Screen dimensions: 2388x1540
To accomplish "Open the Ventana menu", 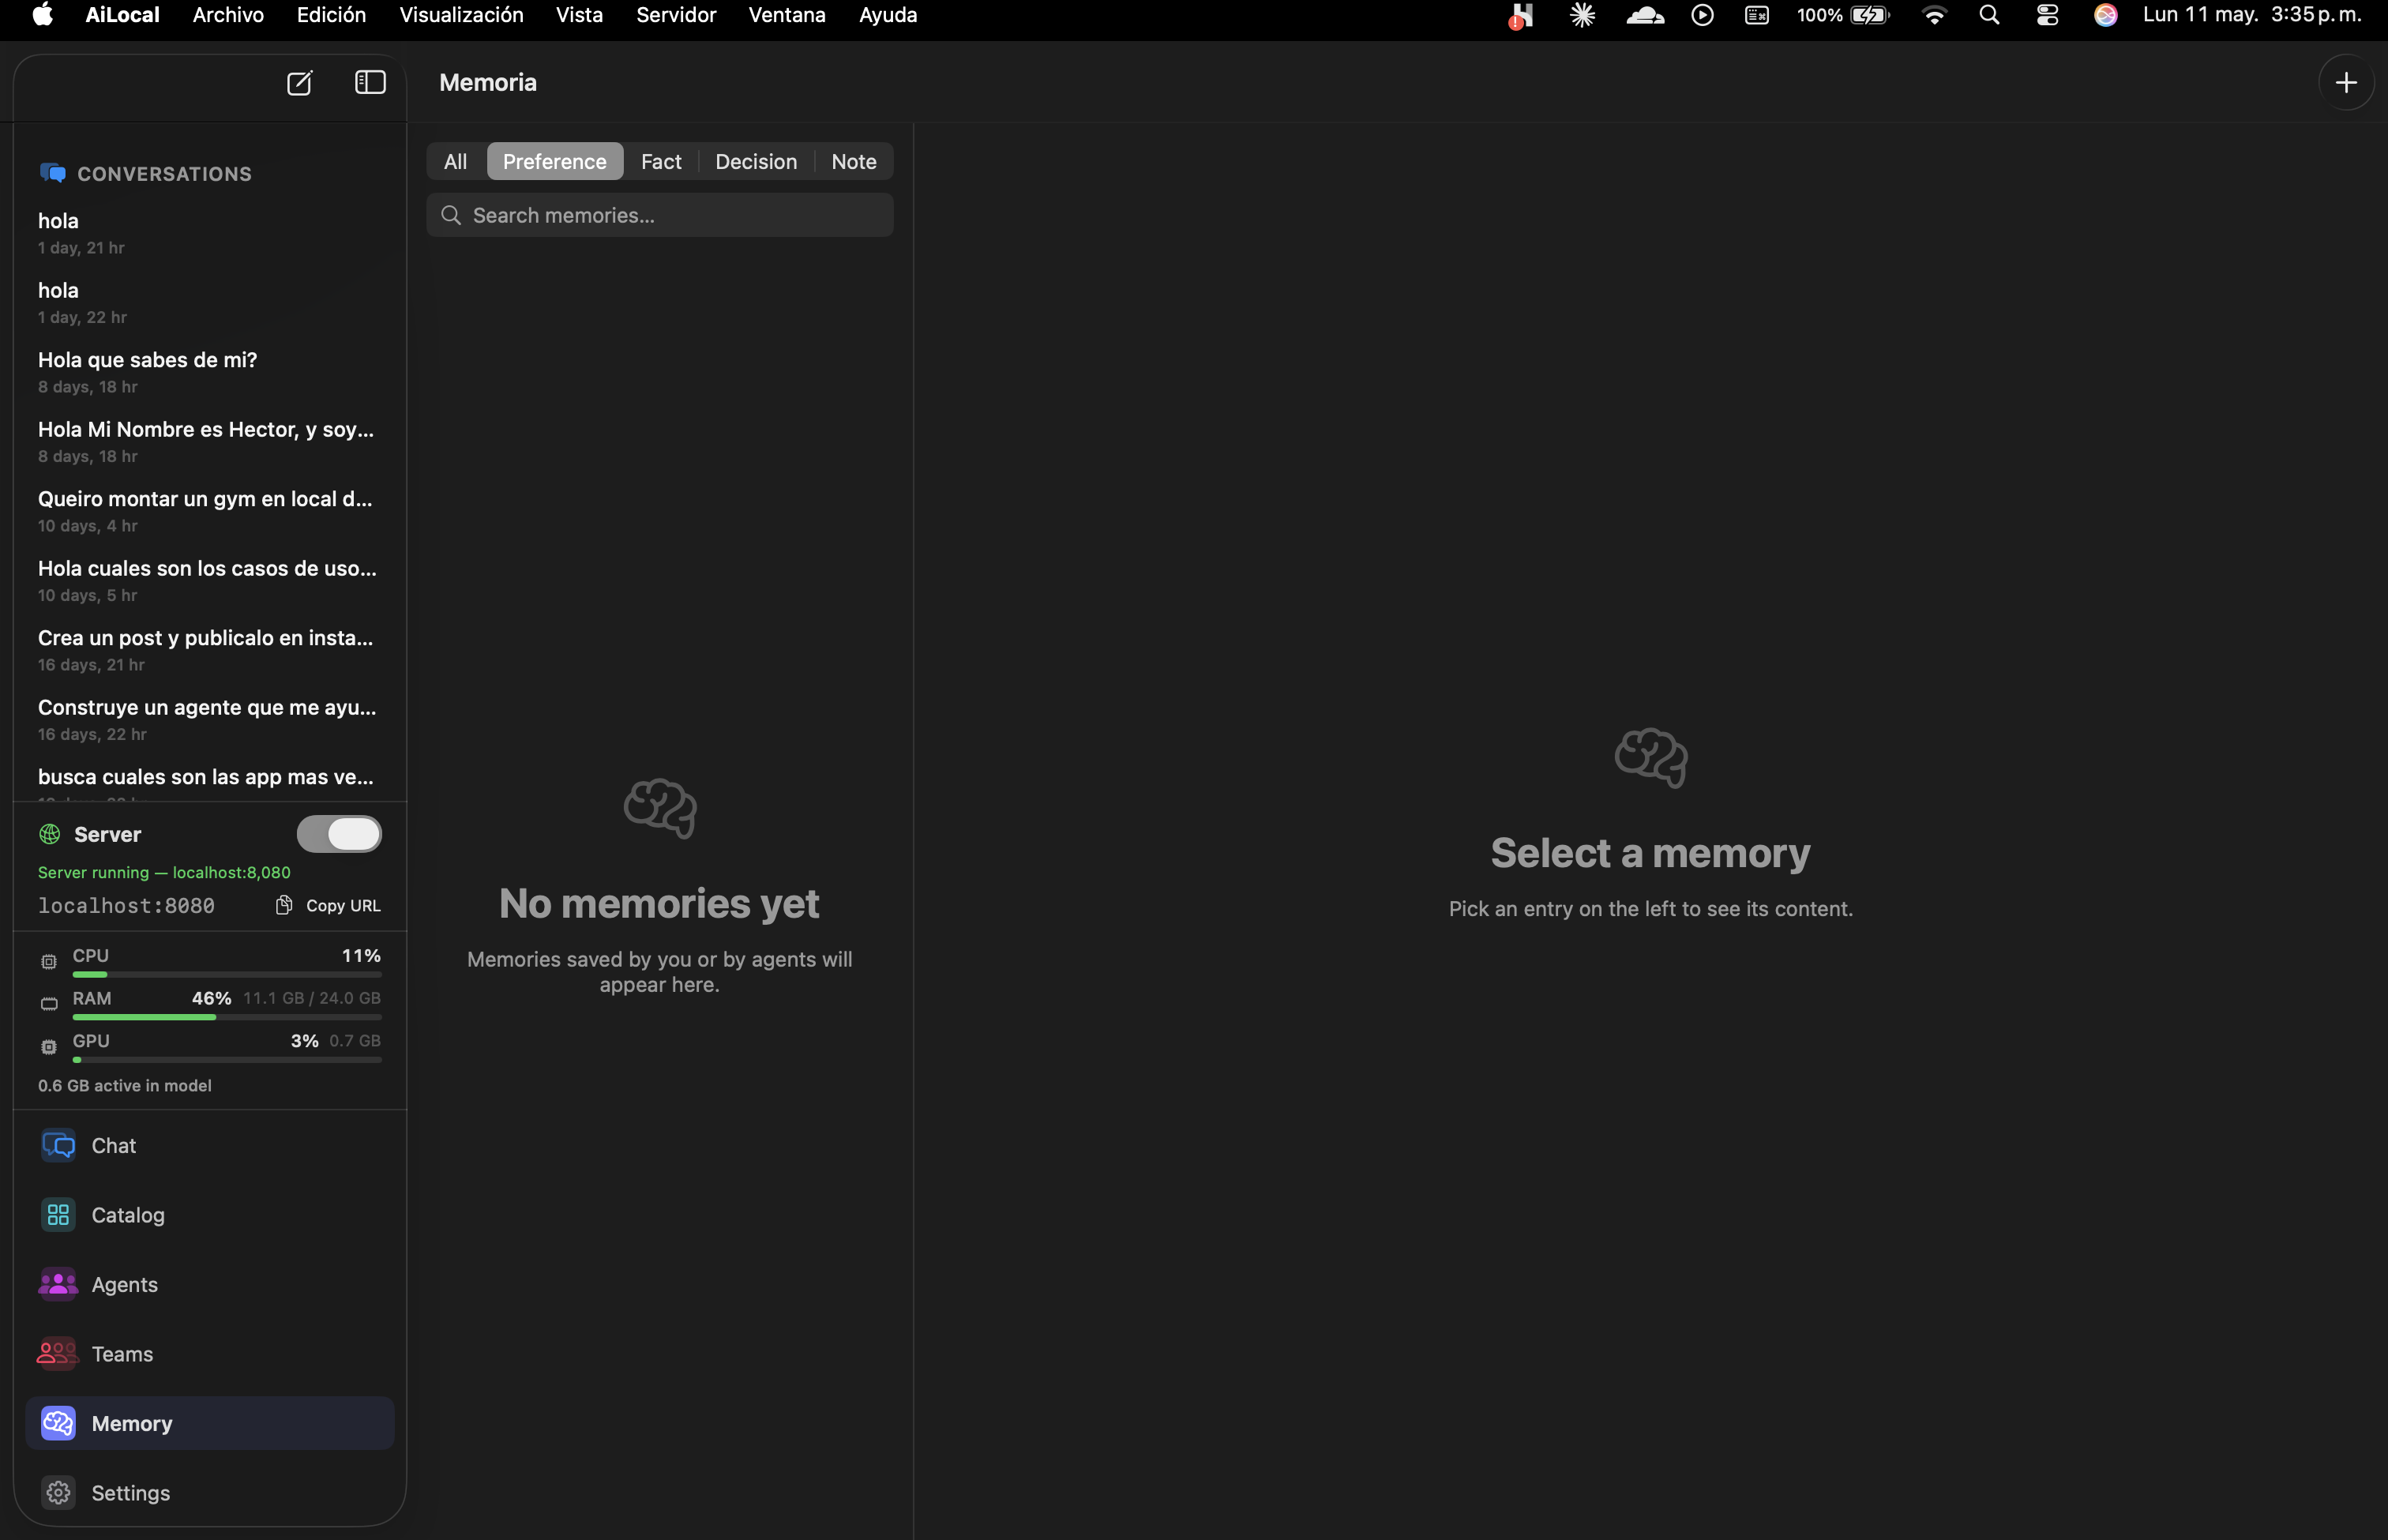I will [x=787, y=15].
